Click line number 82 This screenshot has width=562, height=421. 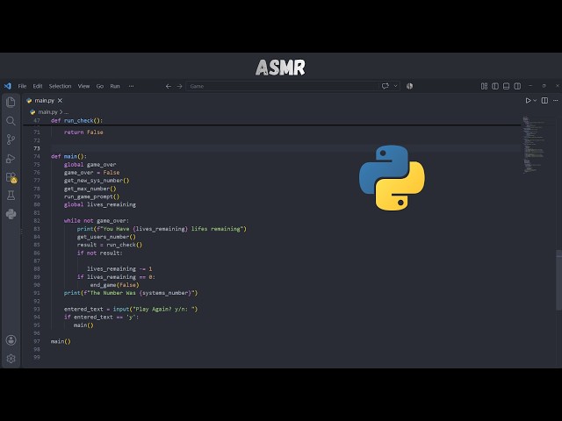(x=37, y=221)
